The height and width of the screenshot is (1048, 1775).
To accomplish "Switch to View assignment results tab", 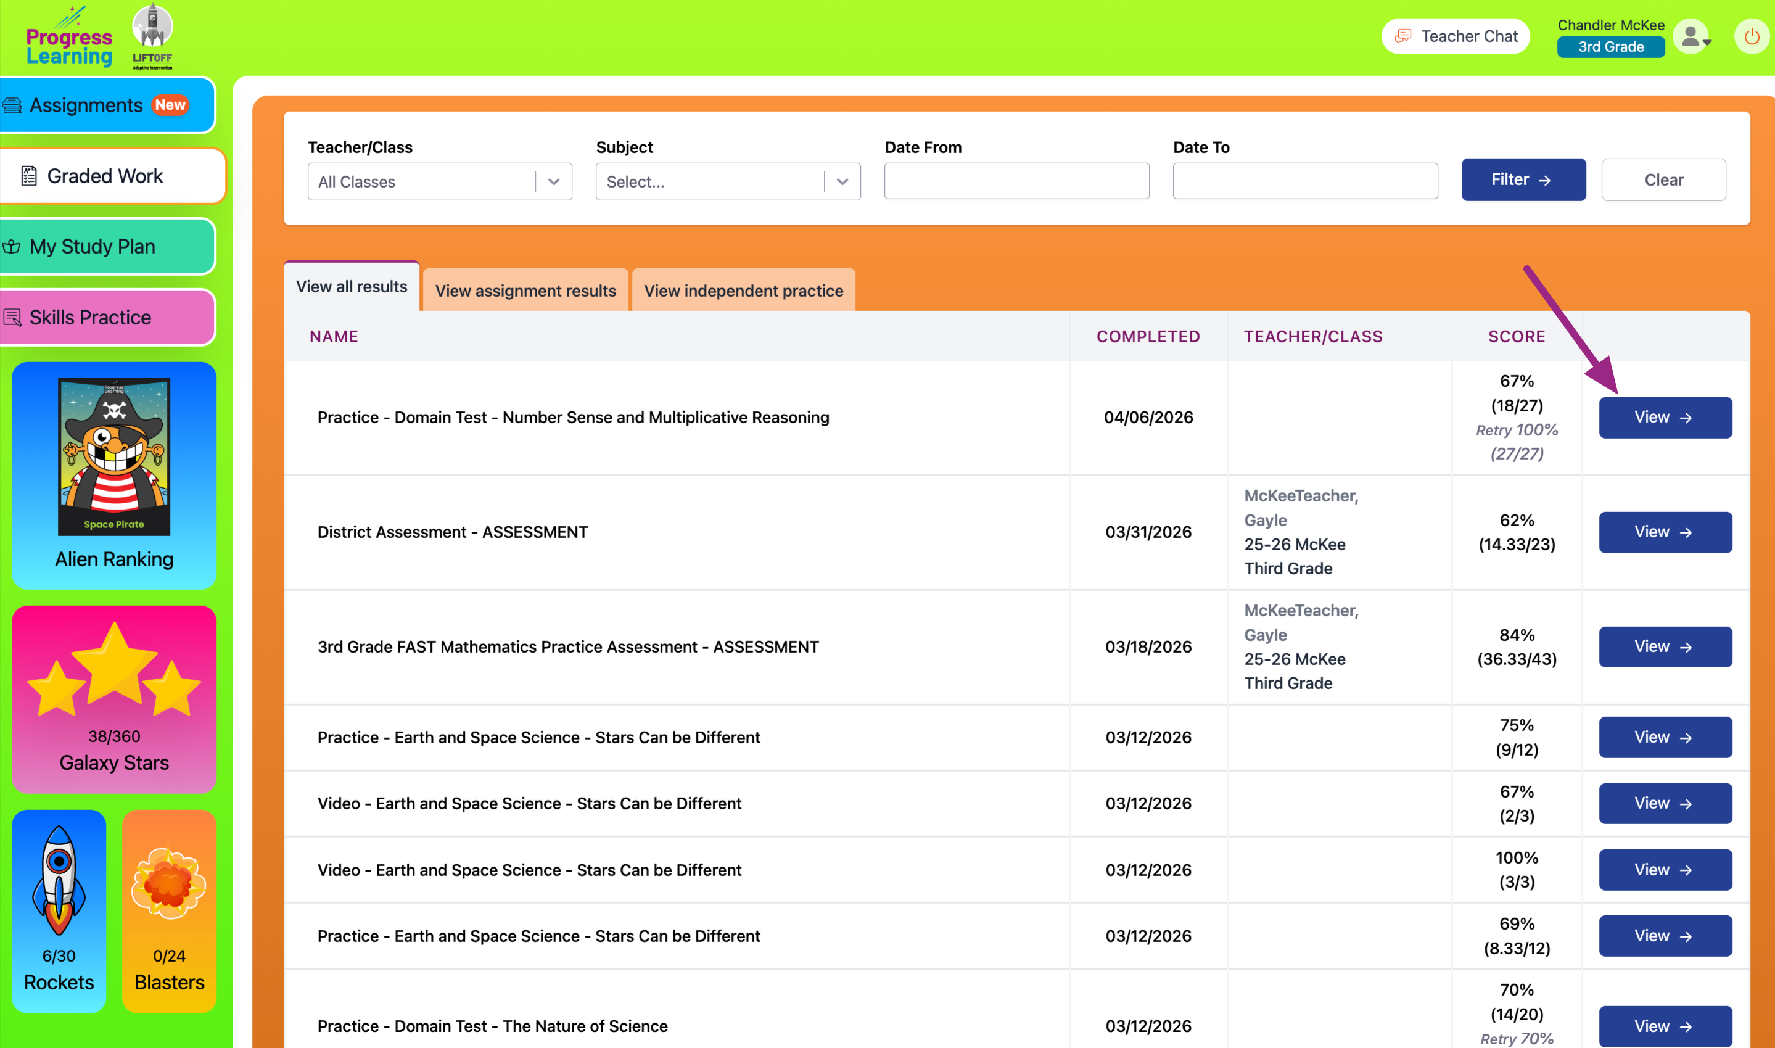I will coord(525,291).
